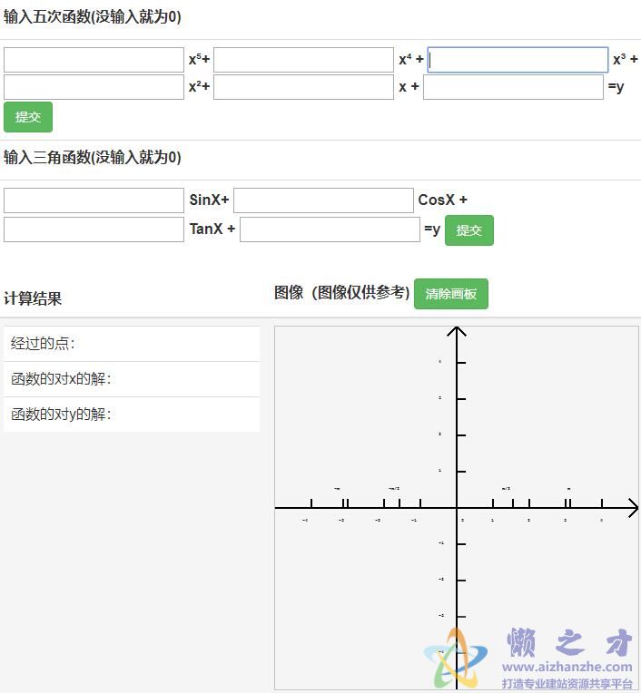Click the 函数的对x的解 result row
The height and width of the screenshot is (693, 641).
pos(132,379)
